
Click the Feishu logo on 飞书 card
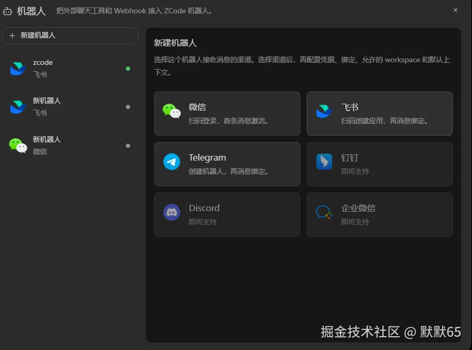pyautogui.click(x=324, y=111)
